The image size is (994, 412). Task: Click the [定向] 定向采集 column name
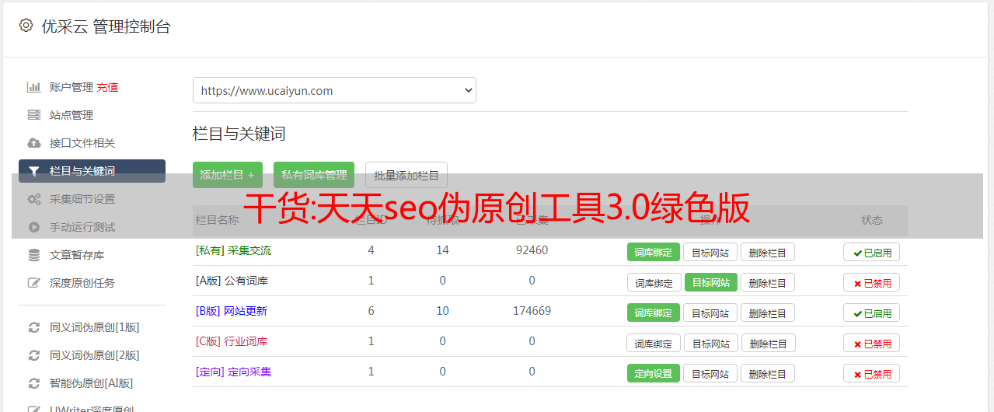pyautogui.click(x=234, y=372)
